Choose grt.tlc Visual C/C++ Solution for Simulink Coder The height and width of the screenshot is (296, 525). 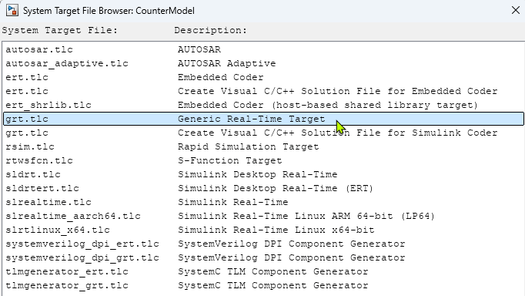(x=263, y=133)
